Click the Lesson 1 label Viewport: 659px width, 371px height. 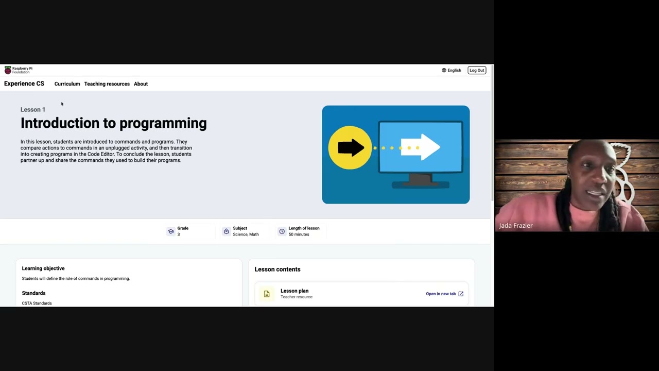(33, 109)
